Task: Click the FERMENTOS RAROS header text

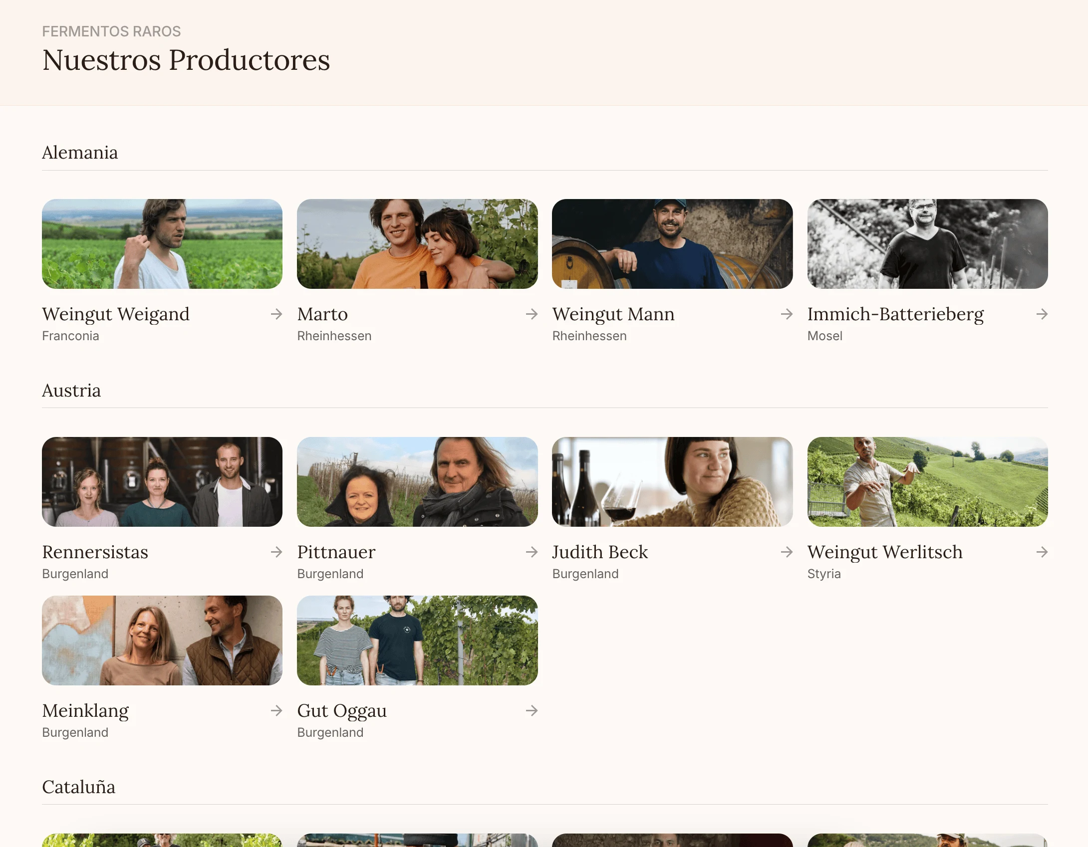Action: click(111, 31)
